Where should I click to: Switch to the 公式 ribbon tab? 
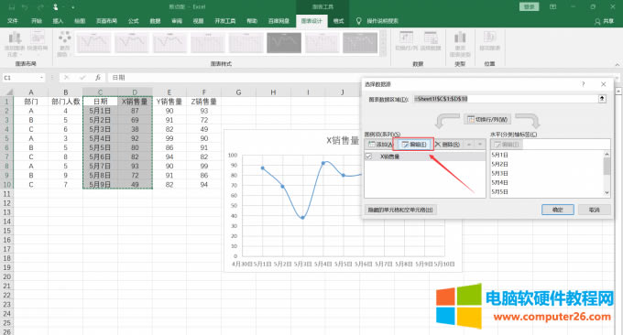[x=134, y=21]
